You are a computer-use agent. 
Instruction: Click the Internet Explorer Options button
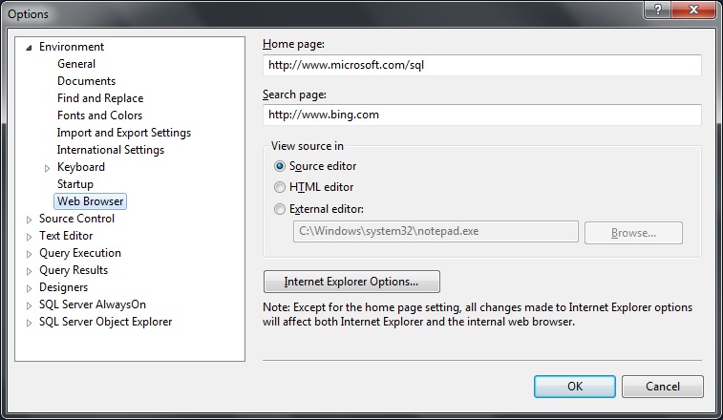tap(351, 282)
